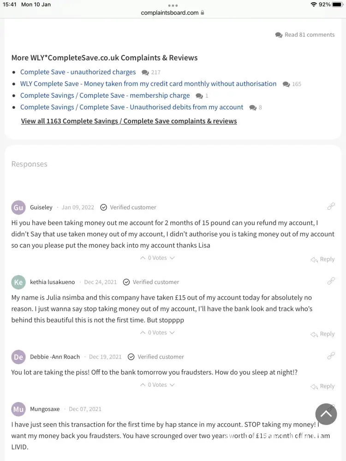Upvote Guiseley's comment with up chevron

click(x=143, y=258)
